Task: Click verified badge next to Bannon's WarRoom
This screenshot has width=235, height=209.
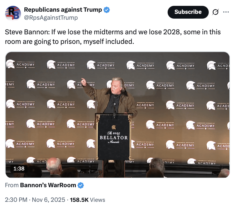Action: click(81, 185)
